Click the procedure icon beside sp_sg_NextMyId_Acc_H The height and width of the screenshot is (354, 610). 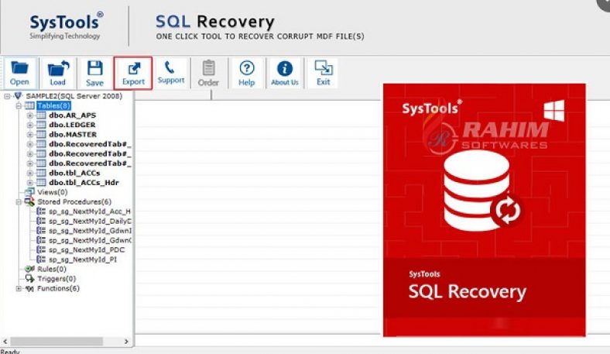tap(41, 211)
